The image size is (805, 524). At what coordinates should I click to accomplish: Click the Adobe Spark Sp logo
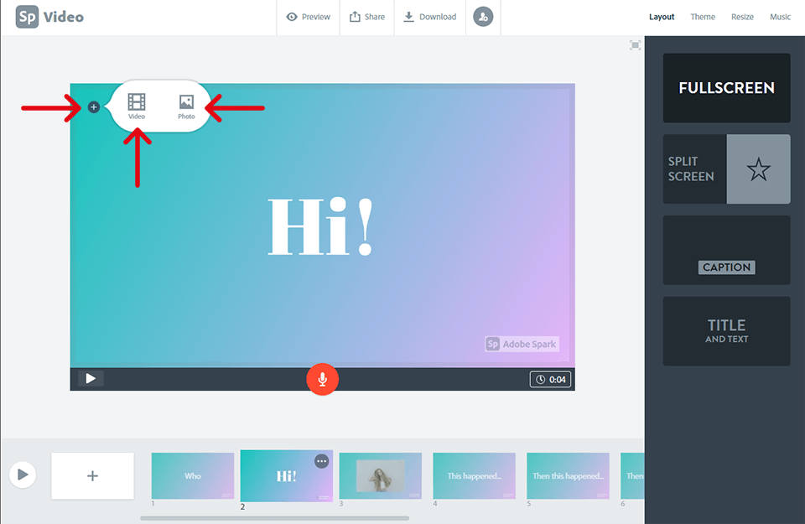click(27, 17)
